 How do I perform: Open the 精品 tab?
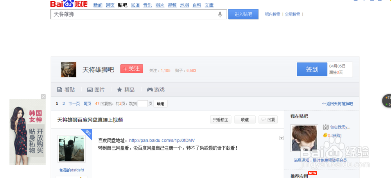coord(126,90)
